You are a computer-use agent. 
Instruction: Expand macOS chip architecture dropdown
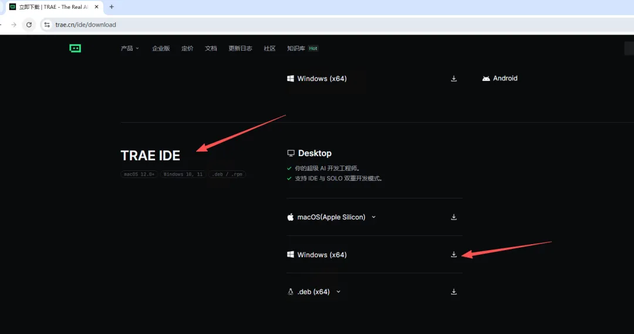click(373, 217)
